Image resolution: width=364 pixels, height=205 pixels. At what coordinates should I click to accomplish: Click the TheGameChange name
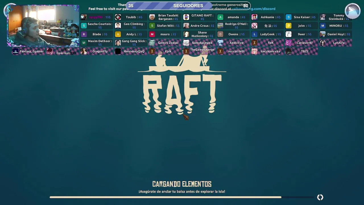point(202,50)
